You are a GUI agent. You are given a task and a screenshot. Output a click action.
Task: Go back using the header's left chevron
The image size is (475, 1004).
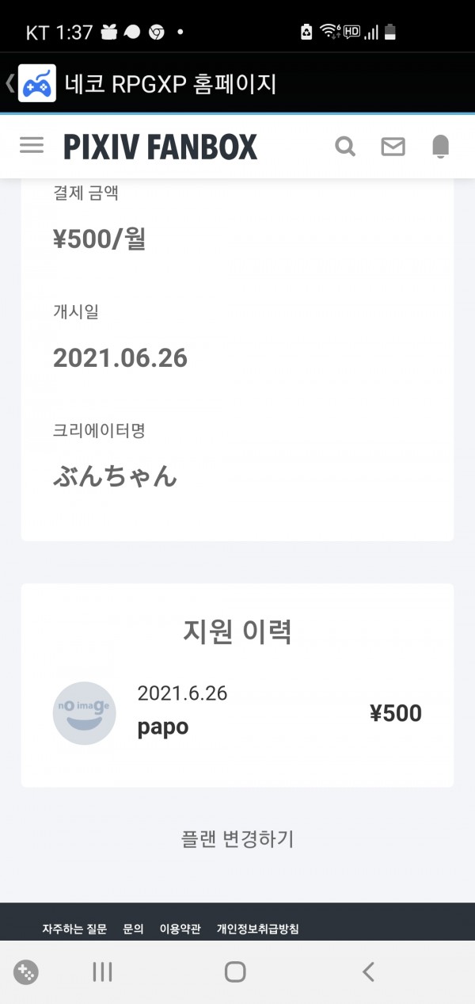pos(9,83)
